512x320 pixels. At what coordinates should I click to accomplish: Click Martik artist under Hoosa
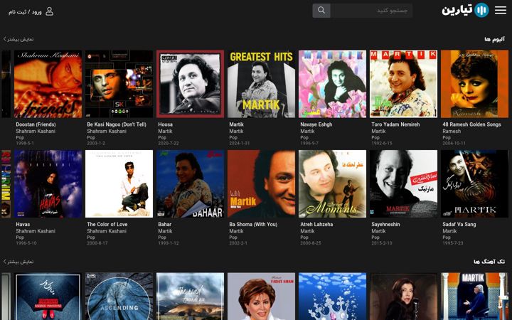(x=165, y=132)
